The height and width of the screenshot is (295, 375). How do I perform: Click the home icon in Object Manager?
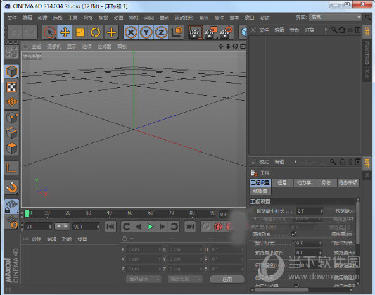342,30
